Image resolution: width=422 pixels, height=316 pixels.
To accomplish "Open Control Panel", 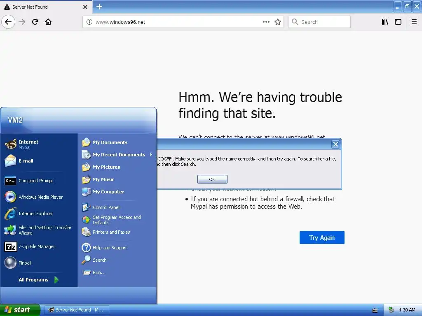I will click(117, 207).
